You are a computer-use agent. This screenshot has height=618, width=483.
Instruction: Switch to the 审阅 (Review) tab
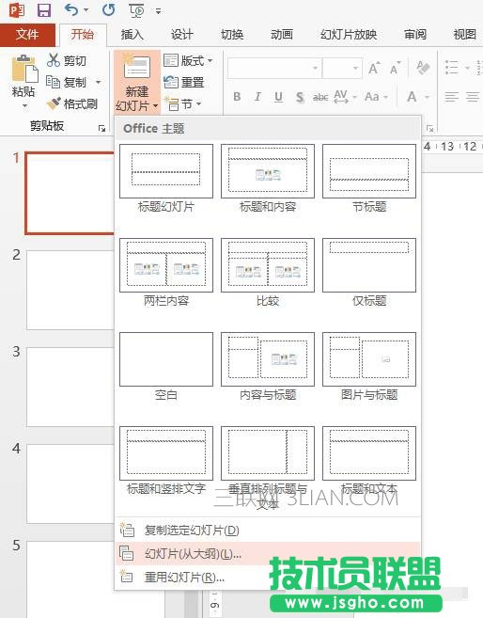415,35
